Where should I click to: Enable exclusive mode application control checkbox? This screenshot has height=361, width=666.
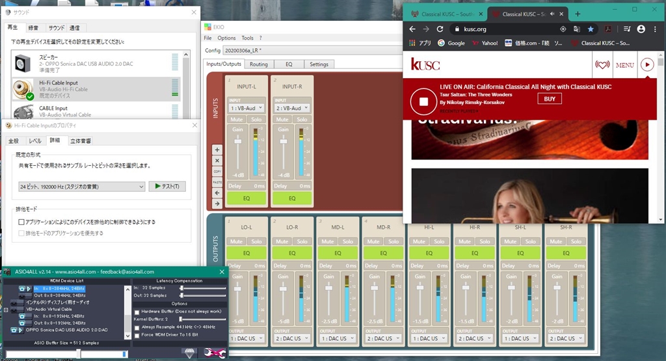pos(21,222)
